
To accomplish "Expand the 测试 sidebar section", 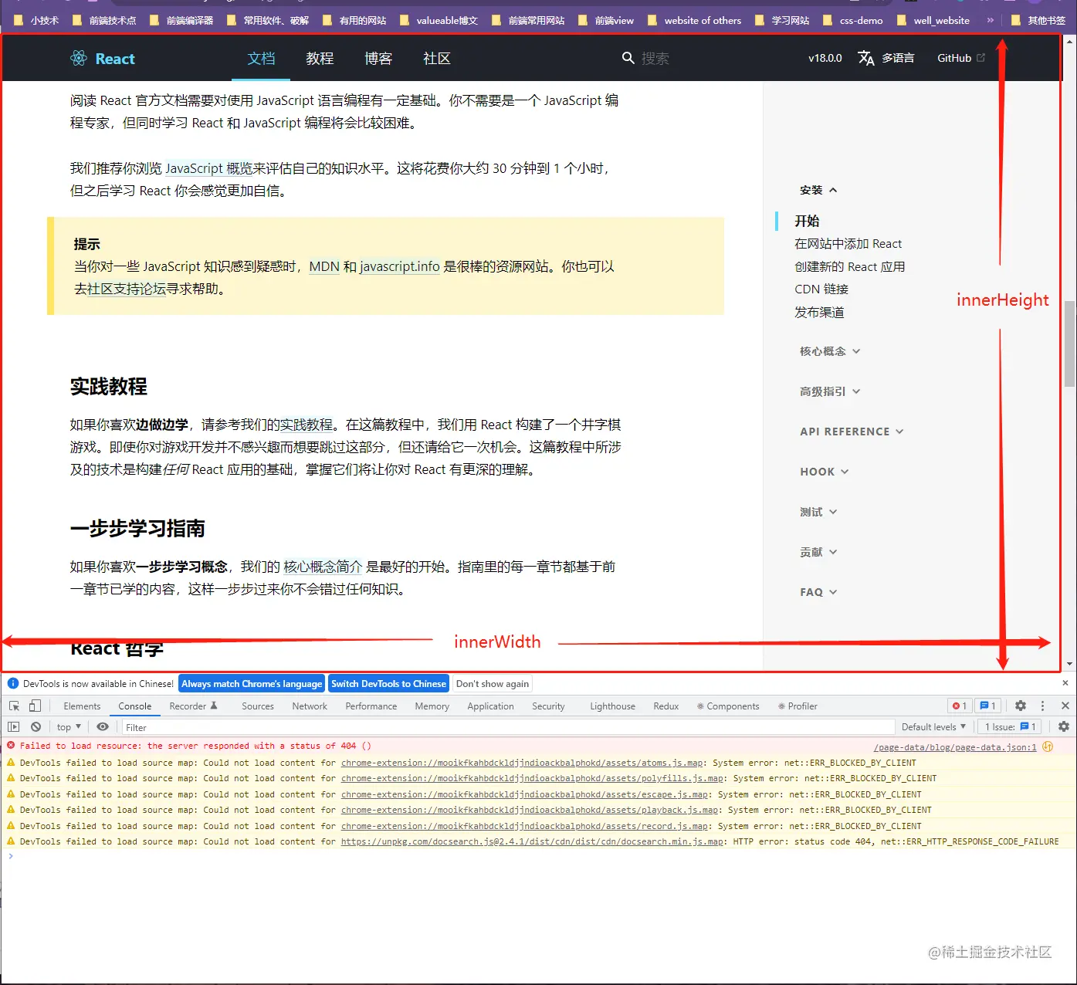I will click(818, 512).
